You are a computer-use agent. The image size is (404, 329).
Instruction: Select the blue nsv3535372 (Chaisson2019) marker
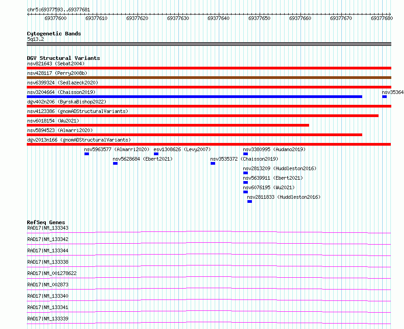[213, 163]
